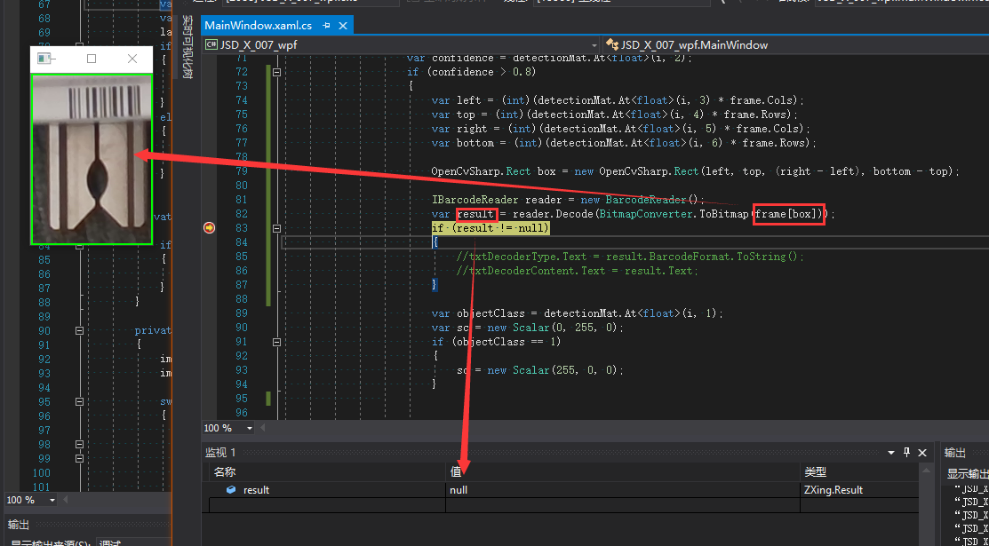Click the class icon beside JSD_X_007_wpf.MainWindow
The width and height of the screenshot is (989, 546).
pyautogui.click(x=611, y=44)
